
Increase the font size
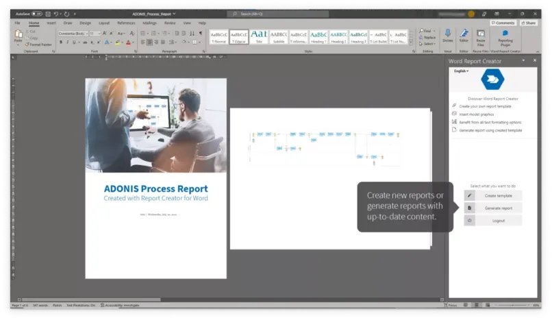(x=105, y=34)
